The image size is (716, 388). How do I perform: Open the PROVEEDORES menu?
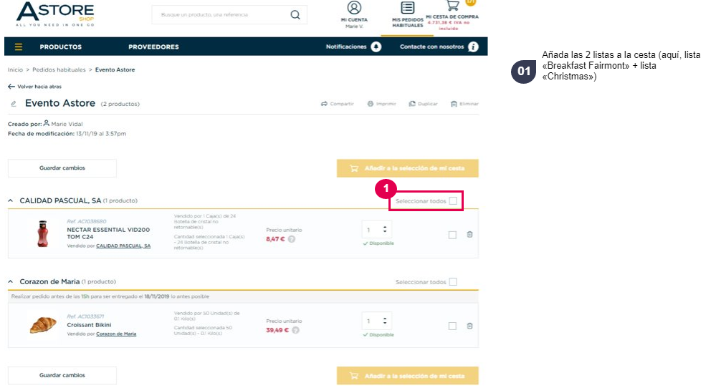tap(153, 47)
